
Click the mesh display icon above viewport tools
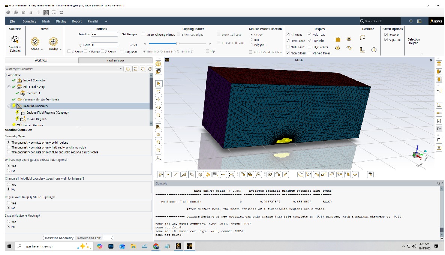click(x=158, y=64)
